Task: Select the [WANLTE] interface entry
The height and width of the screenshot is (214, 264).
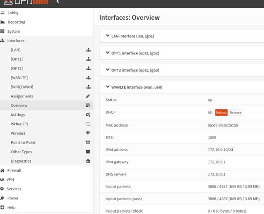Action: coord(19,78)
